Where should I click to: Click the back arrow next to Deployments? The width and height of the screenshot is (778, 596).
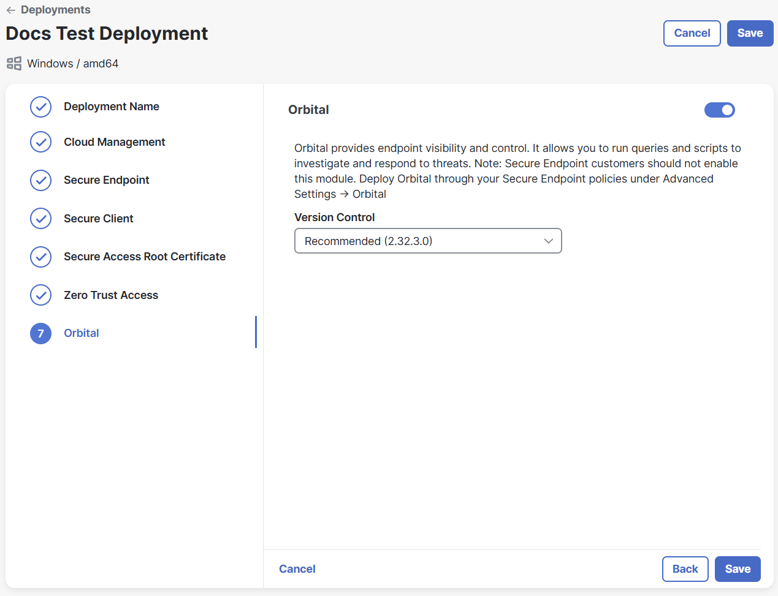tap(10, 10)
